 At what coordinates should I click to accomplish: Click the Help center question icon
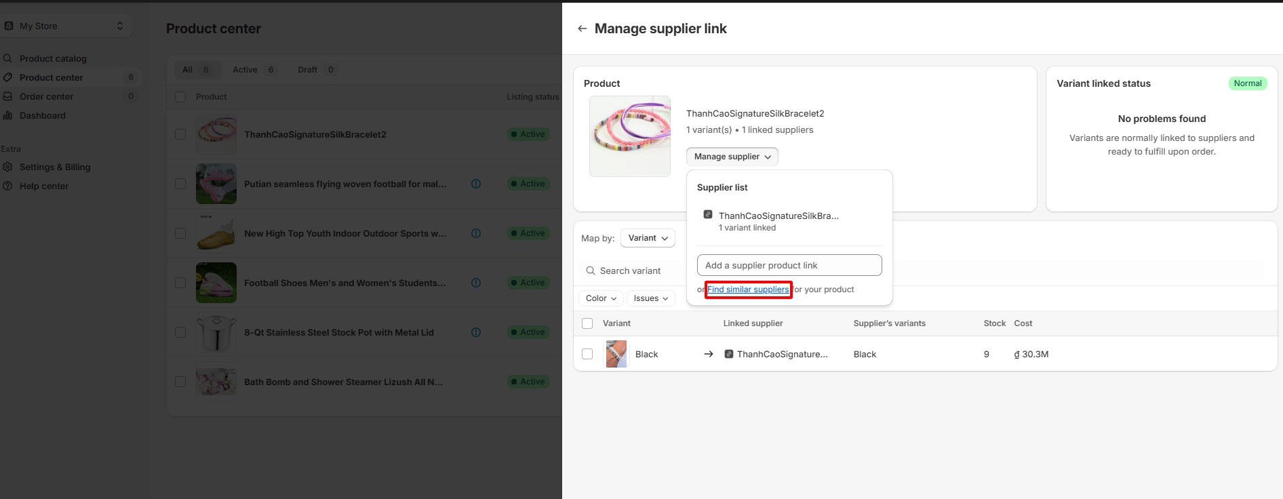coord(8,186)
